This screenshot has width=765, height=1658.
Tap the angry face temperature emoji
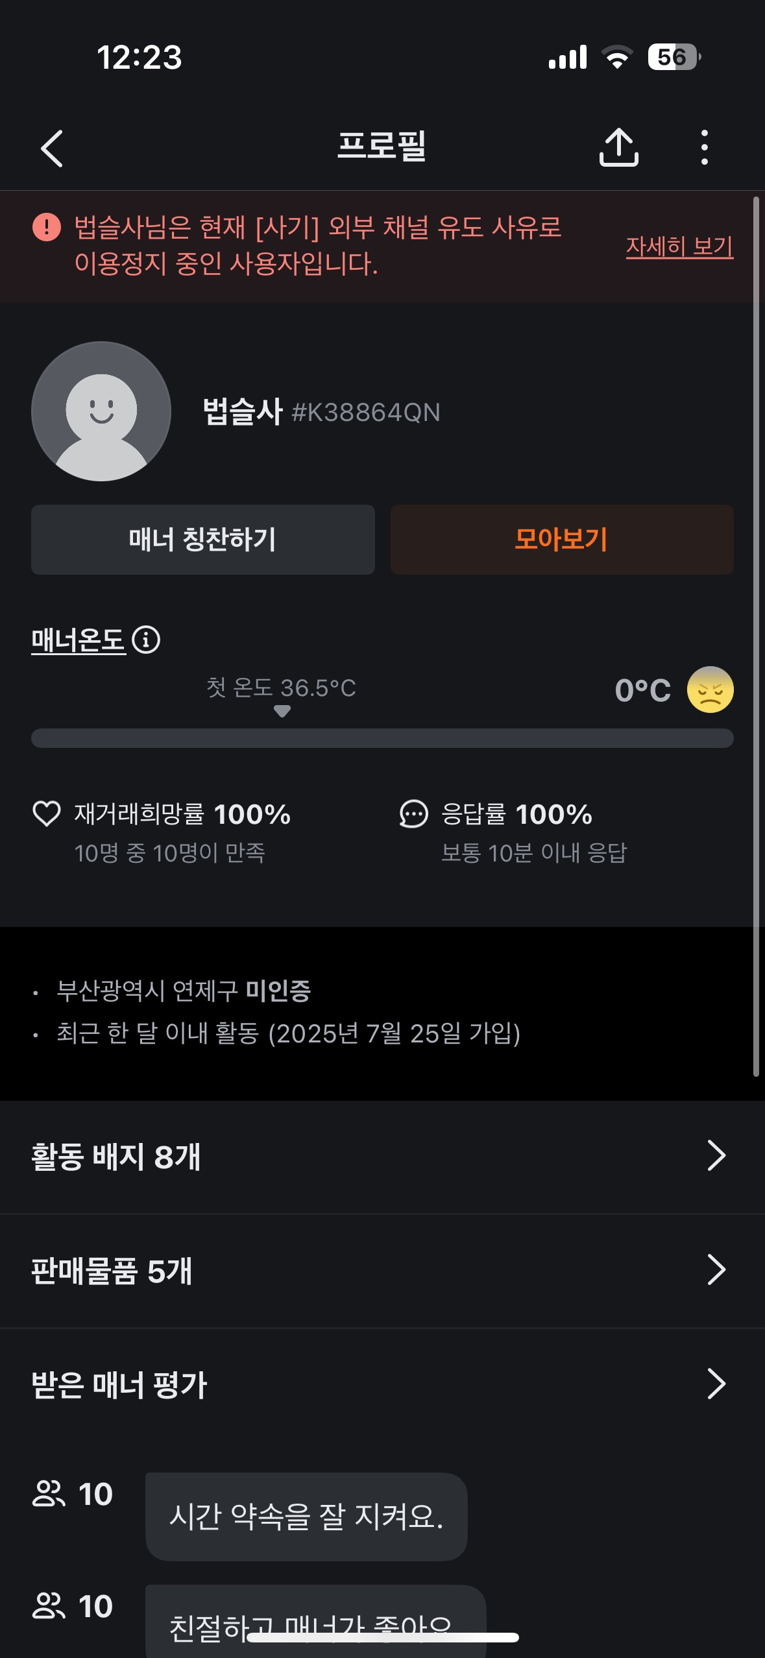(710, 690)
